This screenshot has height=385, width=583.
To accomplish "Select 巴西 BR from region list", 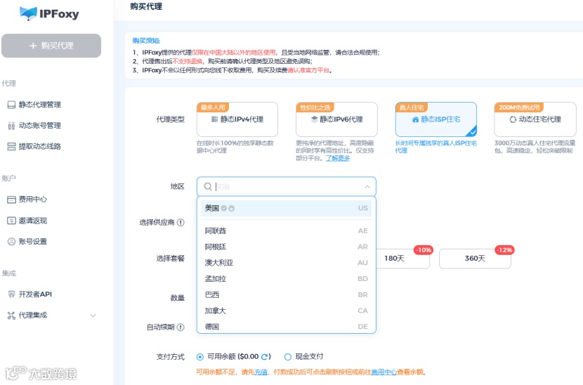I will [287, 294].
